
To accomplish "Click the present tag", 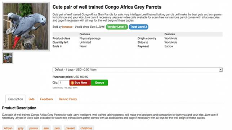I will tap(70, 128).
